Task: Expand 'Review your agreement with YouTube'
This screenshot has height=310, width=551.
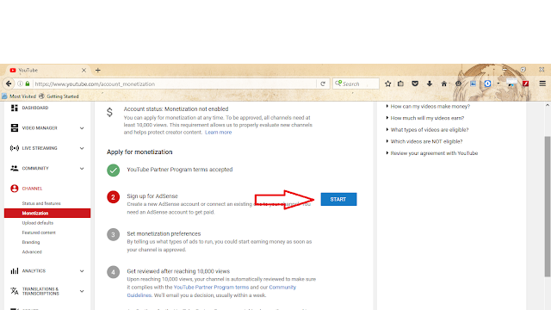Action: coord(434,153)
